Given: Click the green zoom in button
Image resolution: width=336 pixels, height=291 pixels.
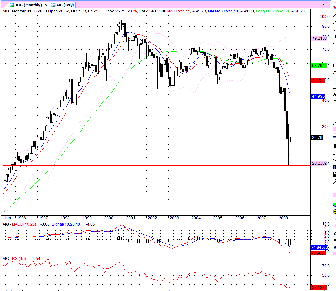Looking at the screenshot, I should point(334,204).
